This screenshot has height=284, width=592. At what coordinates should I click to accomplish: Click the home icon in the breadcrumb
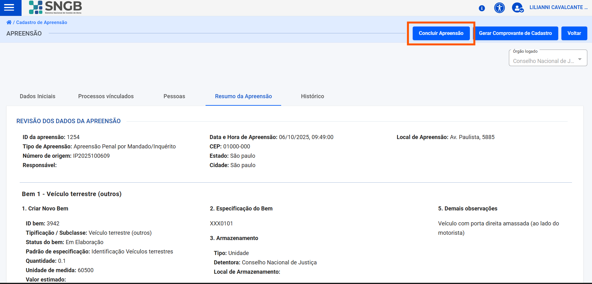[9, 22]
